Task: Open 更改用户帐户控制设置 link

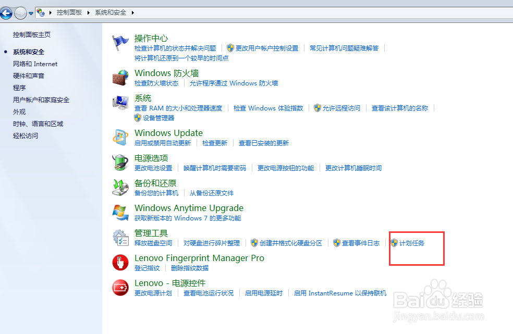Action: [267, 48]
